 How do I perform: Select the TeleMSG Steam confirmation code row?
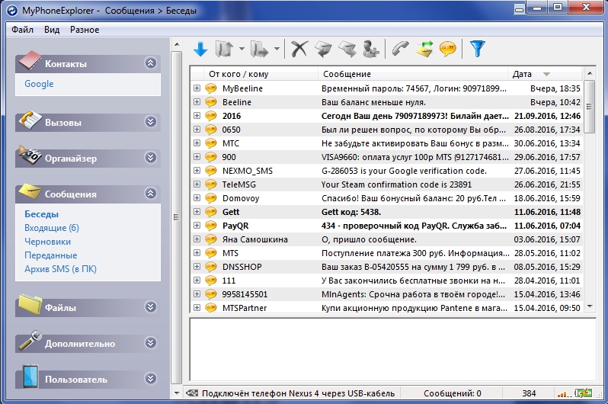click(387, 184)
